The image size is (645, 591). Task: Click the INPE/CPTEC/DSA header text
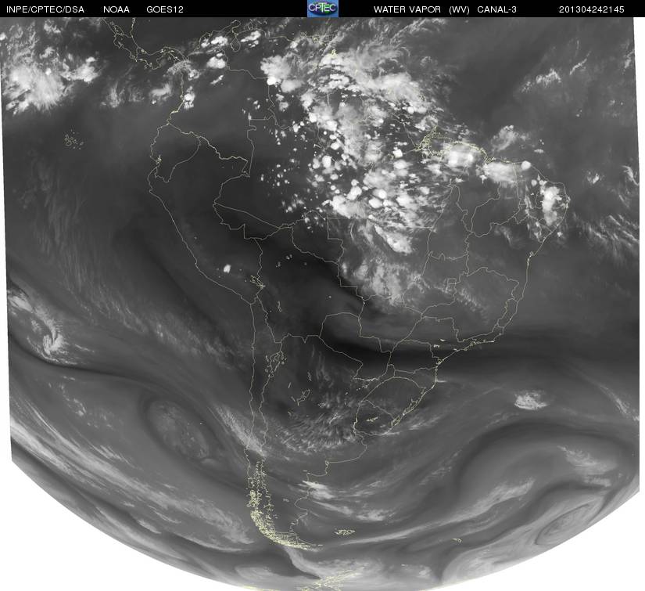[45, 9]
